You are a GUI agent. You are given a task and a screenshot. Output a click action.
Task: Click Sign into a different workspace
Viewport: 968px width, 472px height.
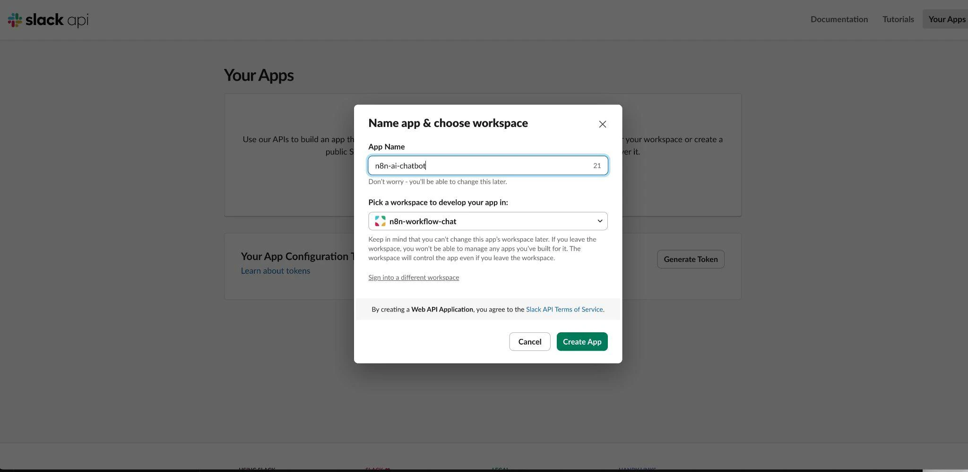tap(414, 278)
